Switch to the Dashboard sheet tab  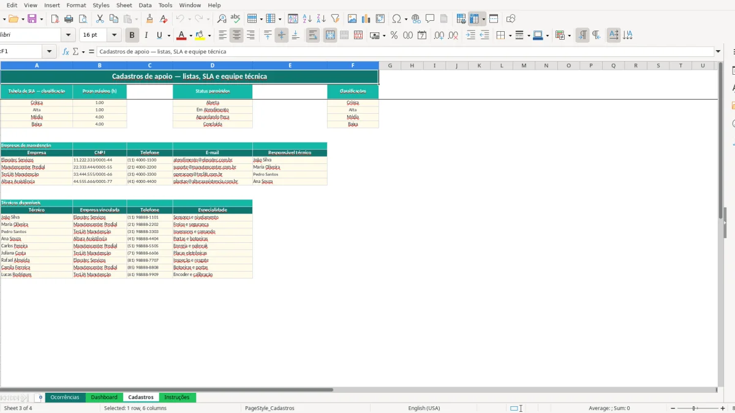coord(104,397)
